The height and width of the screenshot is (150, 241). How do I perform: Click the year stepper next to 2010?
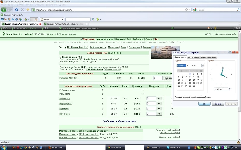pyautogui.click(x=203, y=65)
